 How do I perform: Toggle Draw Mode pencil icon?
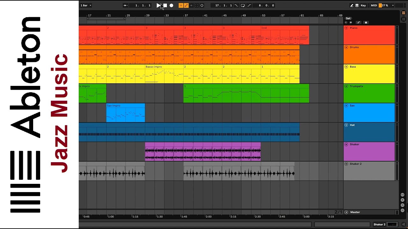[352, 5]
